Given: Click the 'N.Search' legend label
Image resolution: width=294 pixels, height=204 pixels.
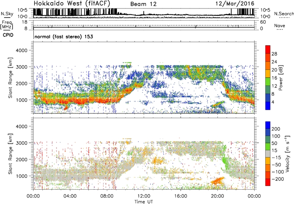Looking at the screenshot, I should click(x=284, y=14).
